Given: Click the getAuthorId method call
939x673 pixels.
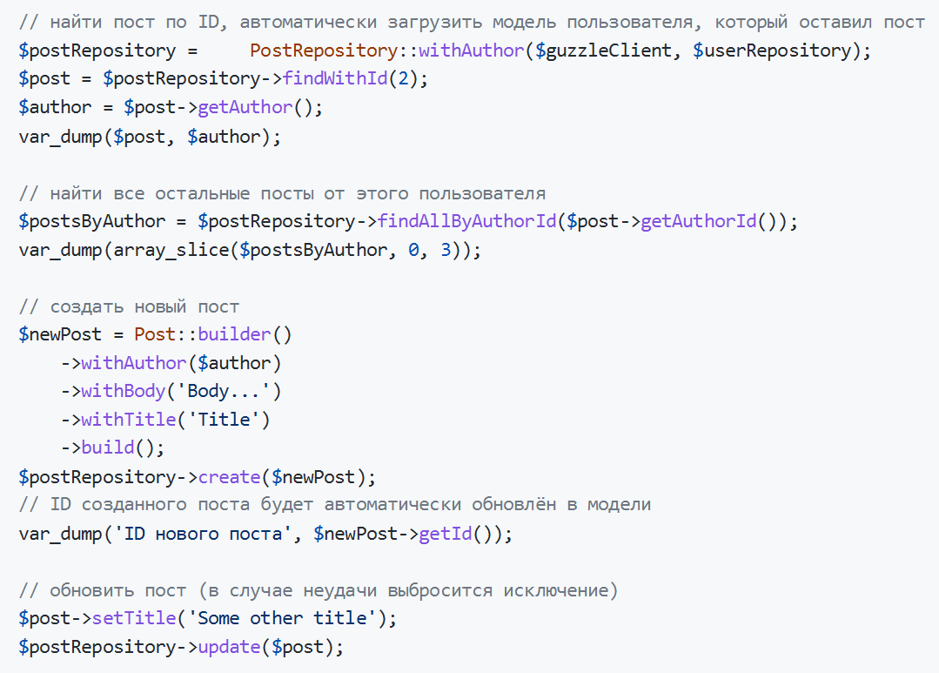Looking at the screenshot, I should [x=699, y=221].
